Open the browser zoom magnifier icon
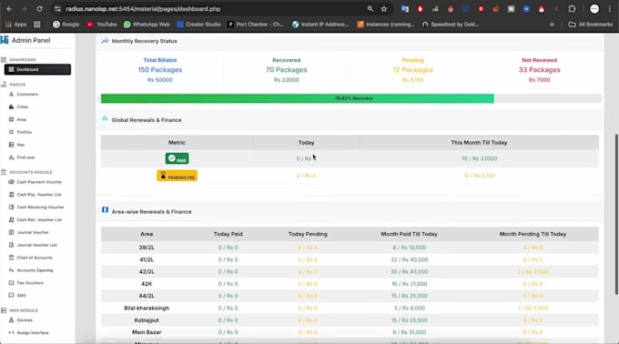619x344 pixels. coord(370,9)
